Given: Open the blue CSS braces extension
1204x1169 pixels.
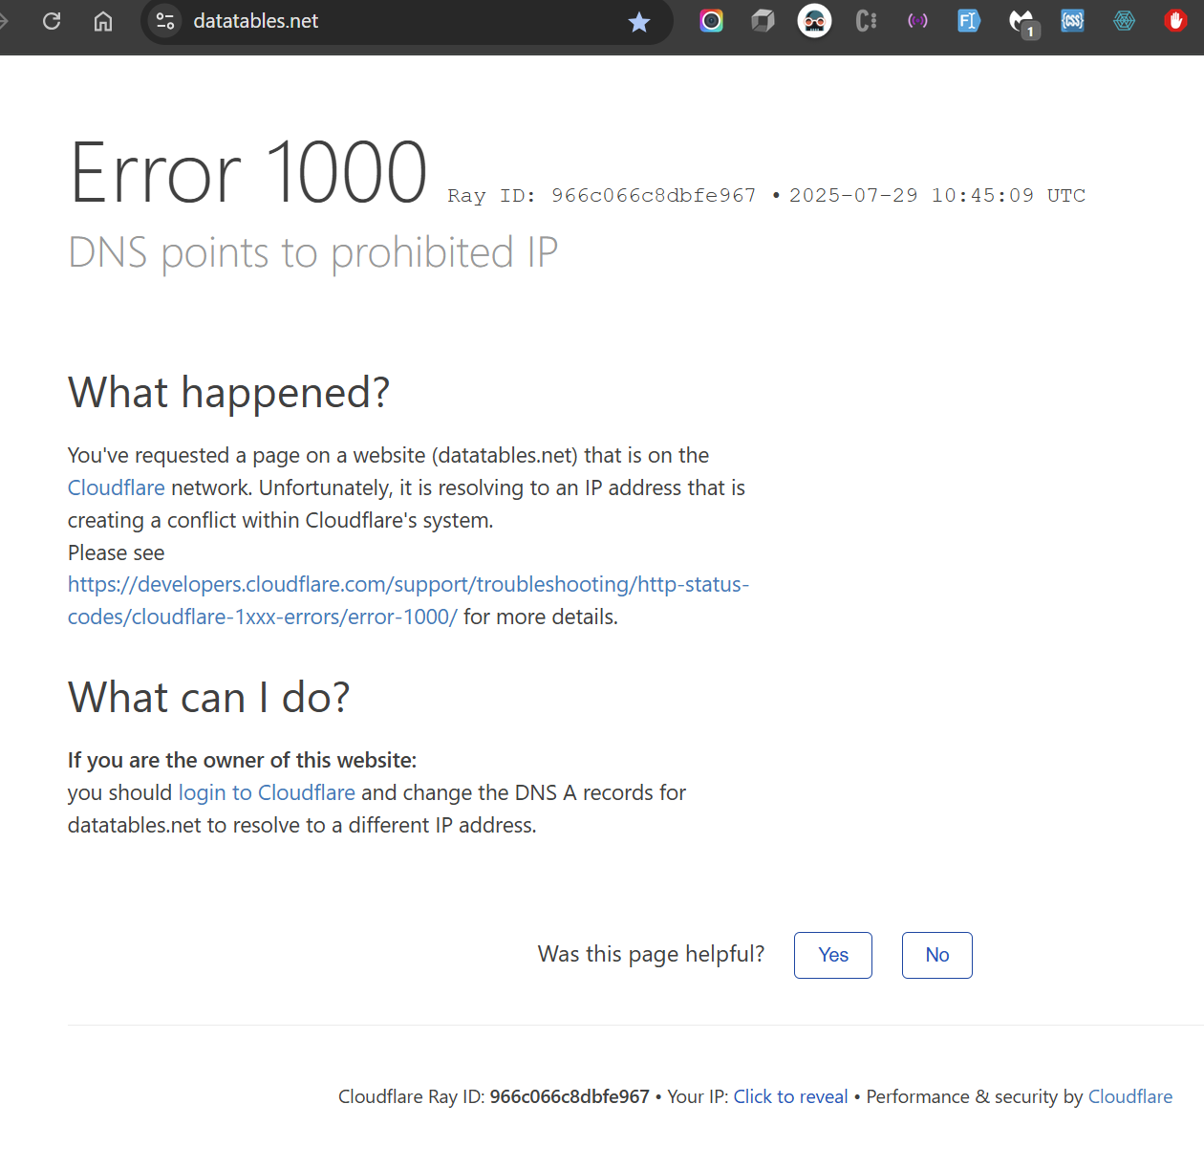Looking at the screenshot, I should point(1073,21).
